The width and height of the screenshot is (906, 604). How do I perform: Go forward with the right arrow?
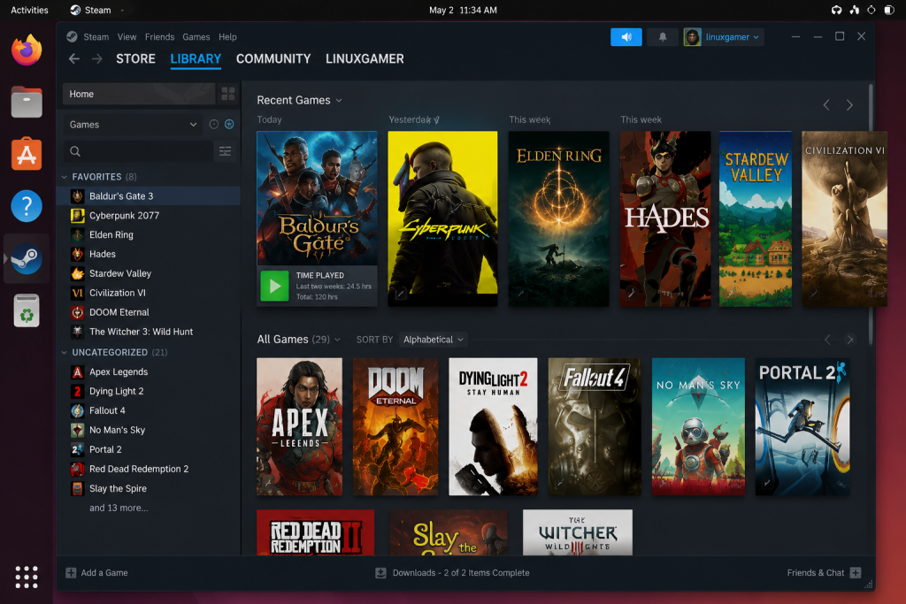coord(97,59)
